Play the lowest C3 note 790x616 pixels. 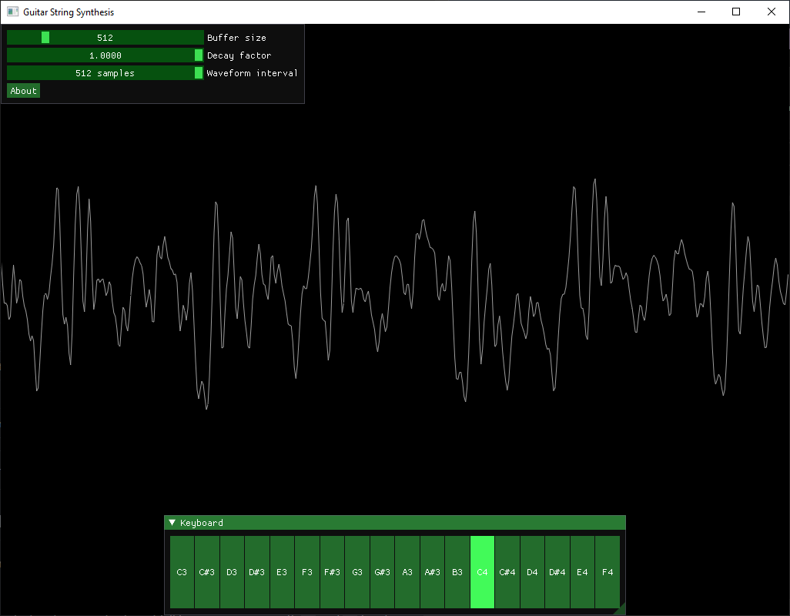click(x=182, y=572)
